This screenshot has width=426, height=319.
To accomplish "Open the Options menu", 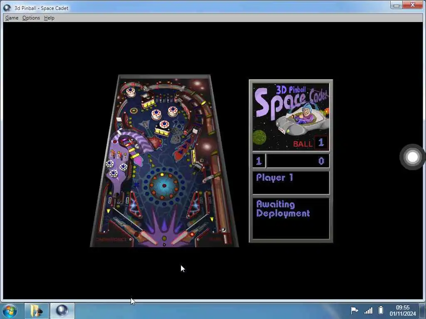I will (x=31, y=18).
